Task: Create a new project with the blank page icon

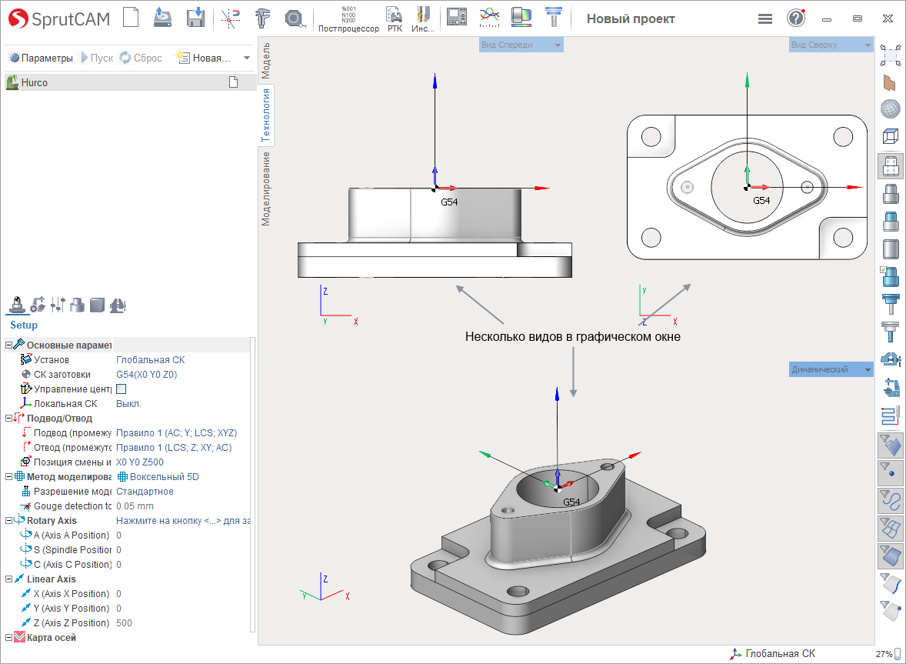Action: click(132, 18)
